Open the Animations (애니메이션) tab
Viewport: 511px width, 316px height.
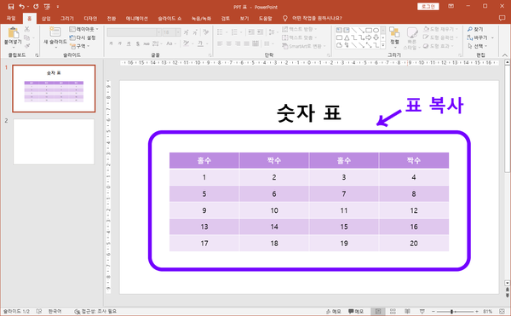point(137,18)
